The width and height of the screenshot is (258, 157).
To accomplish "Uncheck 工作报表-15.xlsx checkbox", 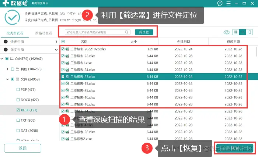I will coord(63,83).
